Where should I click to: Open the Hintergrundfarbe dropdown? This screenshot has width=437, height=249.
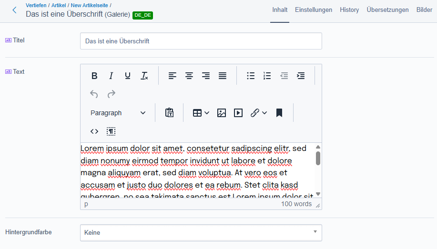pyautogui.click(x=201, y=233)
